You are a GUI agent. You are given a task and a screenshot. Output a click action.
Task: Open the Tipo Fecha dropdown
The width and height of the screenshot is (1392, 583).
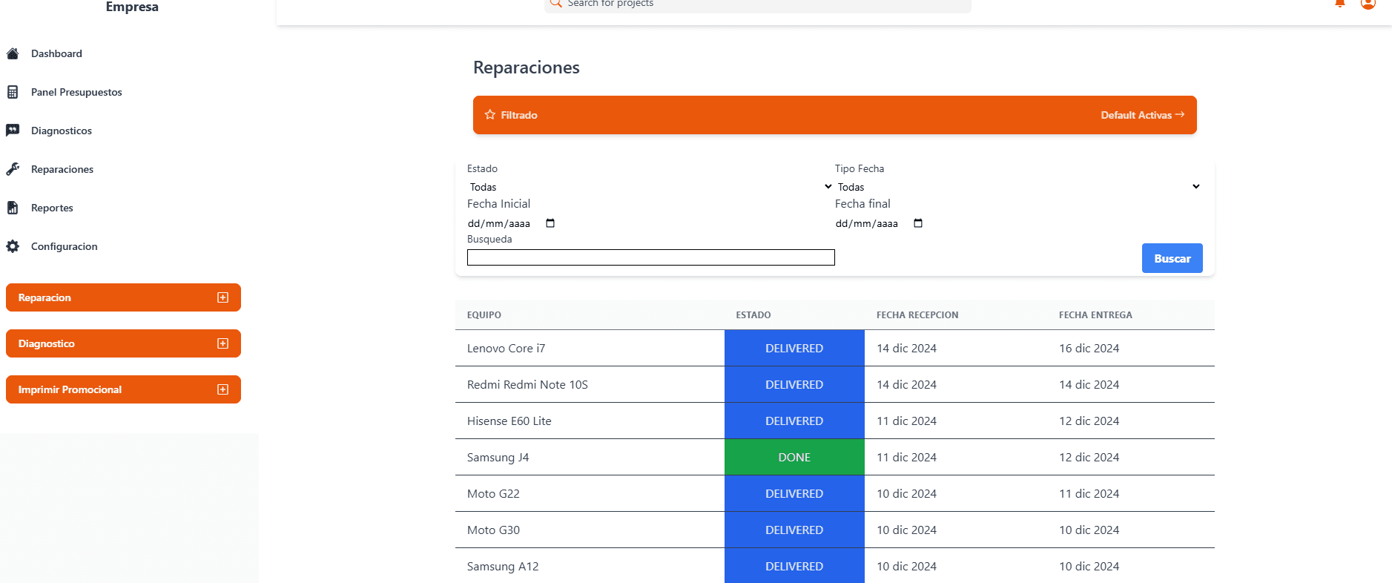pyautogui.click(x=1017, y=187)
